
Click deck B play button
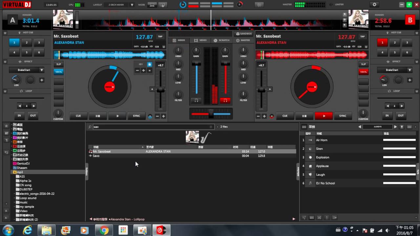(x=324, y=116)
